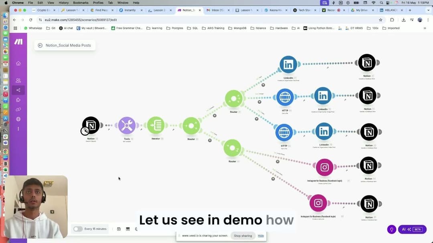Viewport: 433px width, 243px height.
Task: Expand the bookmarks overflow chevron
Action: coord(425,28)
